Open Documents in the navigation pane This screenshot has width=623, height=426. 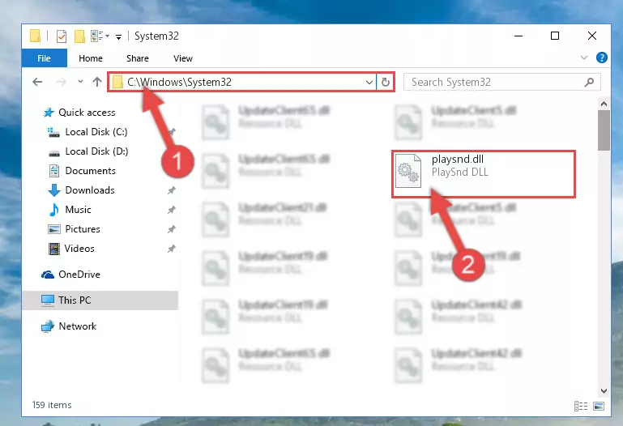point(83,171)
